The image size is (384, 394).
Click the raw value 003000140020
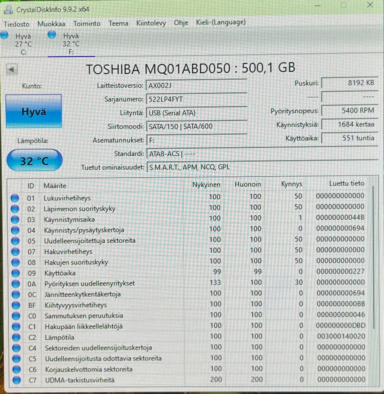coord(341,336)
